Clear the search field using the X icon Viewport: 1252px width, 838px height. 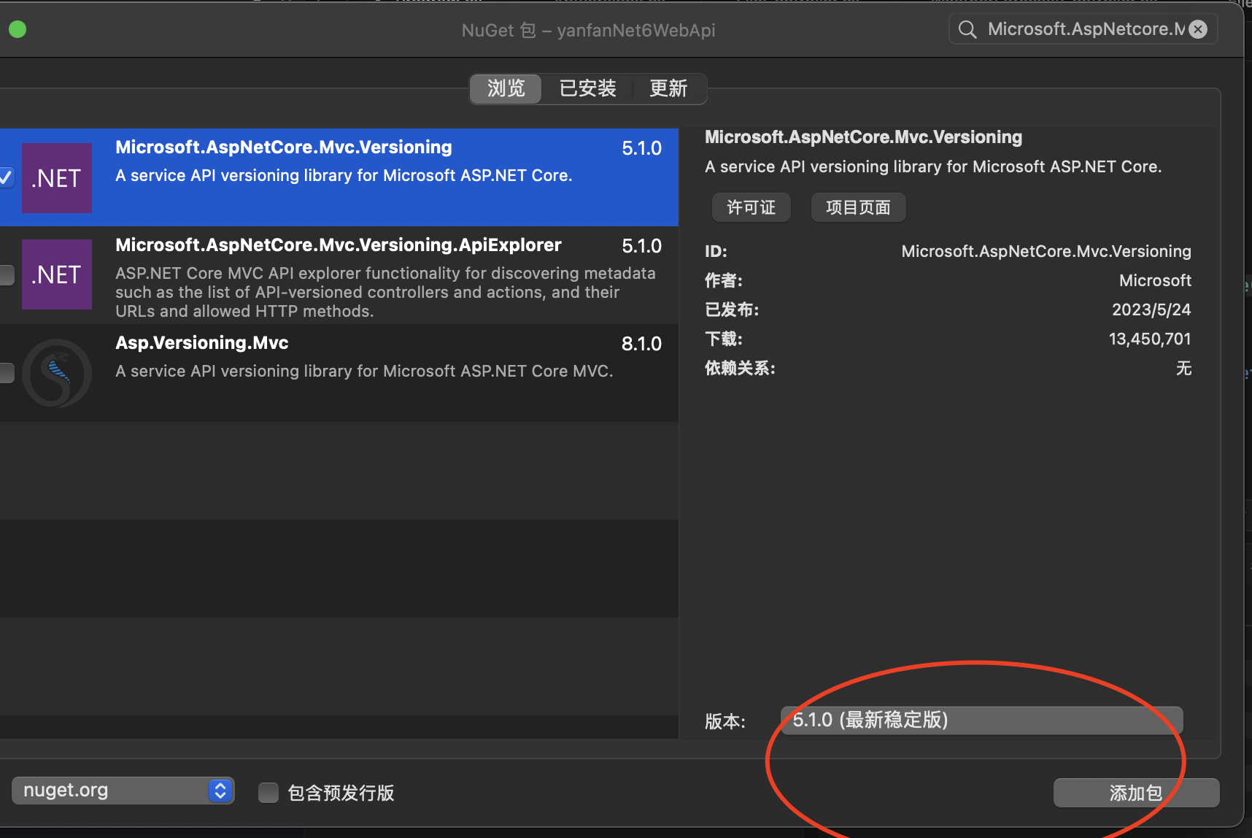1197,29
